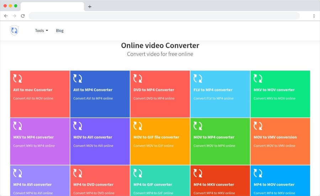
Task: Open MP4 to DVD converter link
Action: click(x=94, y=185)
